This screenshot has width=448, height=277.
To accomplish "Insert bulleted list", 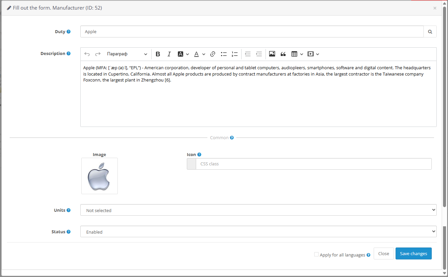I will pos(224,54).
